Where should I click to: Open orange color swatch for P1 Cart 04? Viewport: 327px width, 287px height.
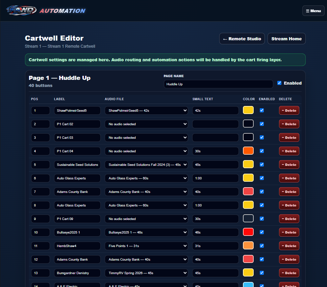click(248, 151)
